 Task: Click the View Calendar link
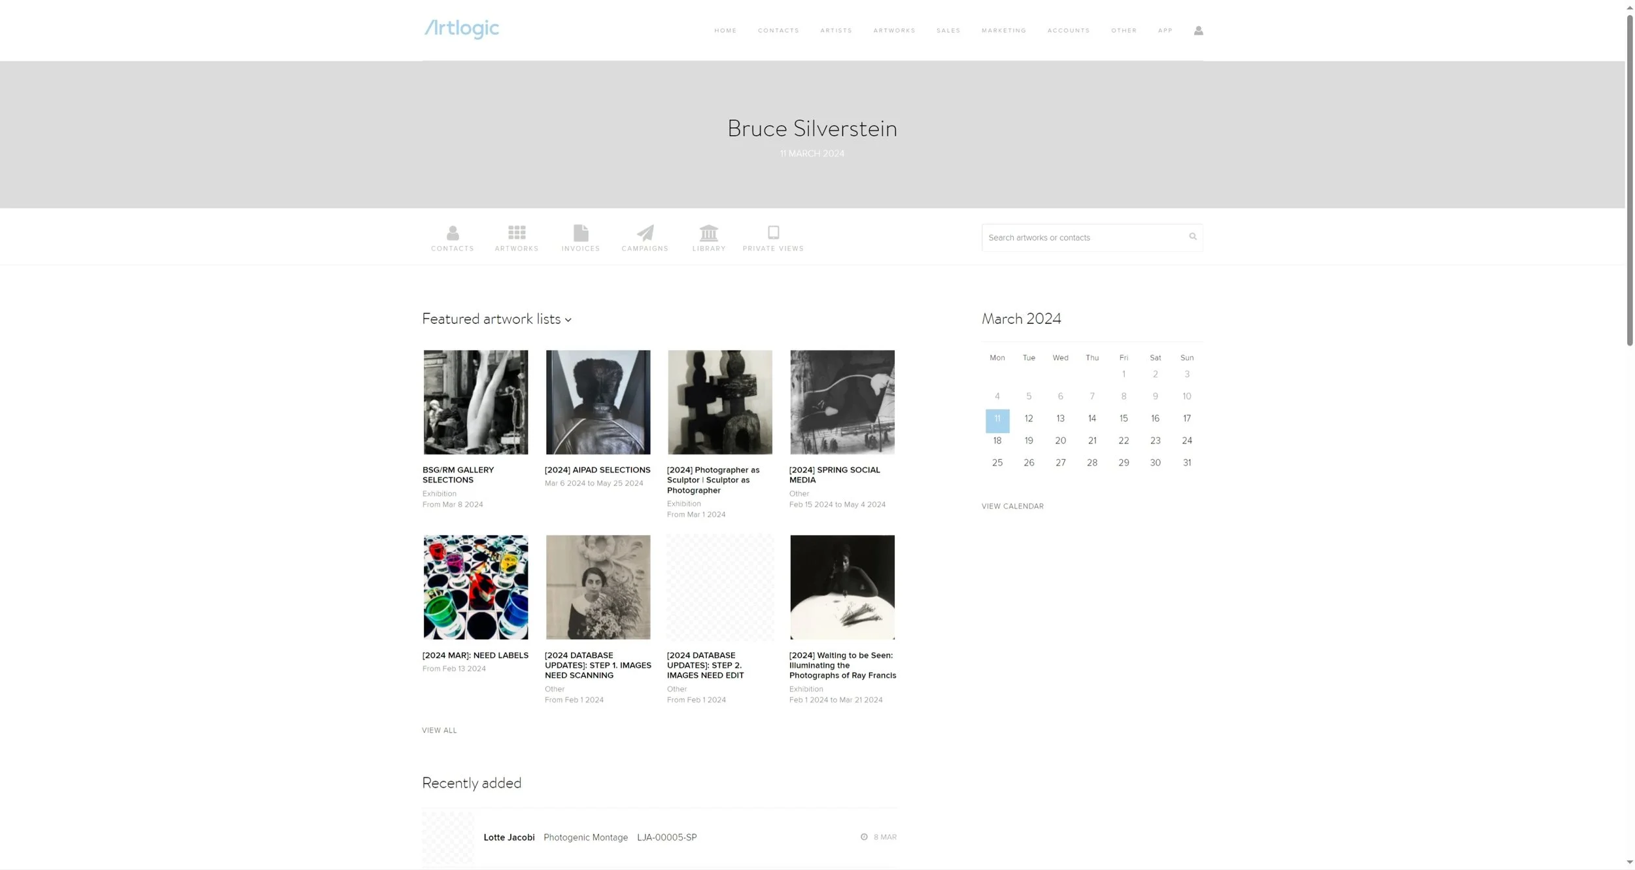tap(1012, 506)
